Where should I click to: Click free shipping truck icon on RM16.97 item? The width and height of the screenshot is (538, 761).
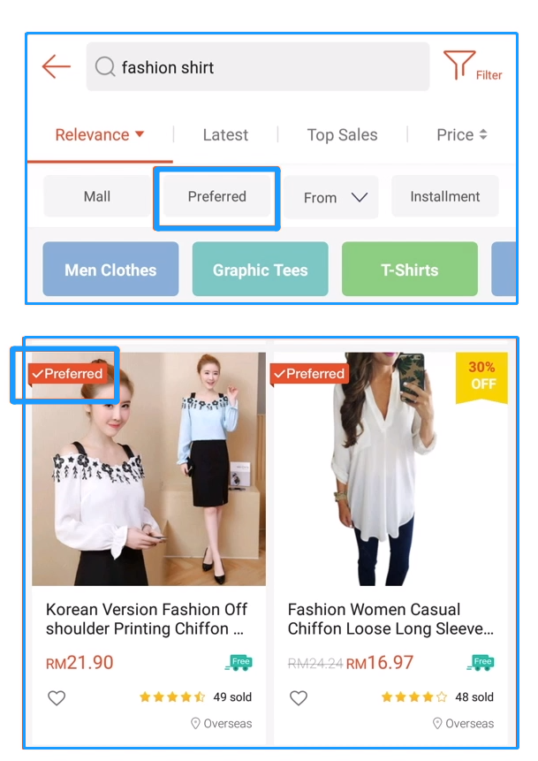pyautogui.click(x=481, y=663)
